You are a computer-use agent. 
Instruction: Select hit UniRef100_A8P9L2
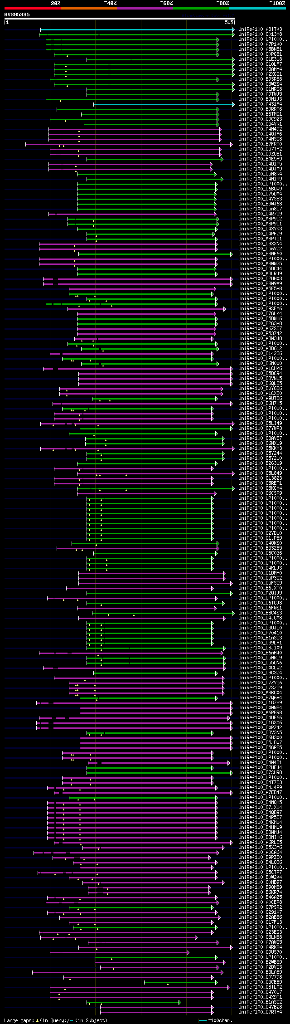tap(260, 219)
